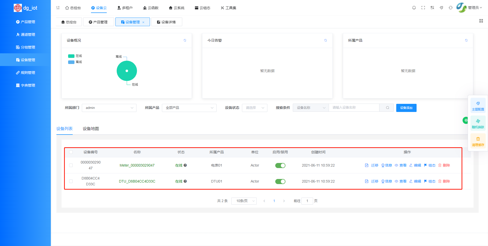The image size is (488, 246).
Task: Click the refresh icon in the top bar
Action: 451,8
